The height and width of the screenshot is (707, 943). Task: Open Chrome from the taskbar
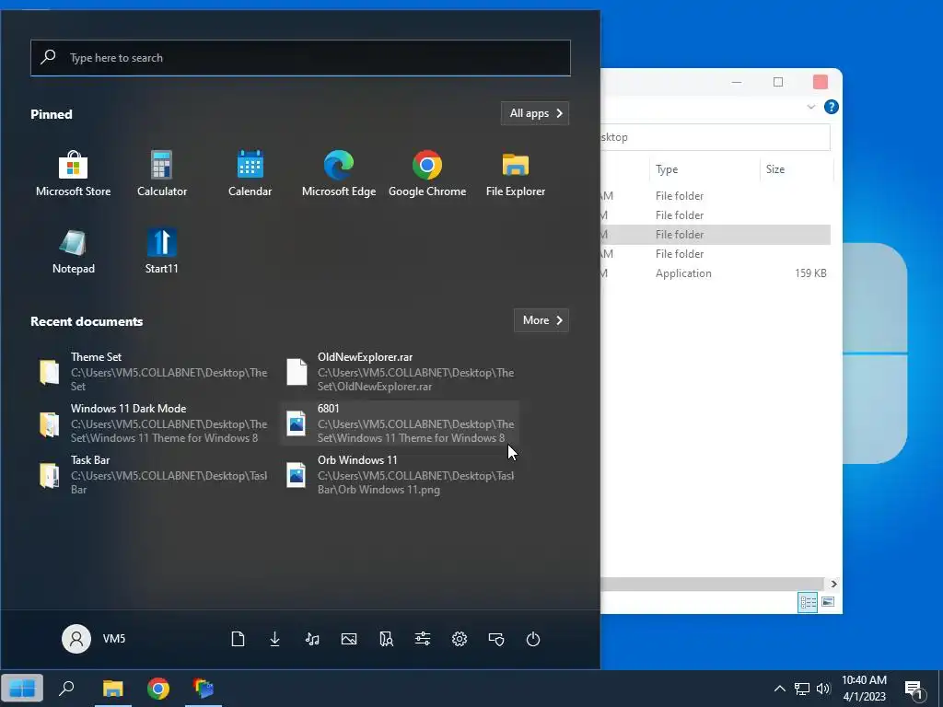(158, 689)
